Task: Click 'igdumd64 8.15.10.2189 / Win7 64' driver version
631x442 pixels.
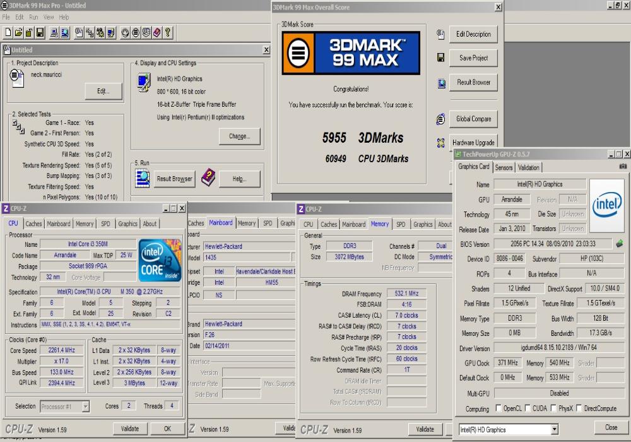Action: tap(559, 347)
